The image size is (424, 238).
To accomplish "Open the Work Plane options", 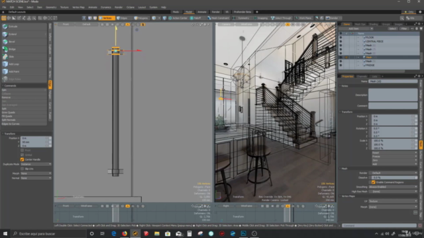I will (x=303, y=18).
